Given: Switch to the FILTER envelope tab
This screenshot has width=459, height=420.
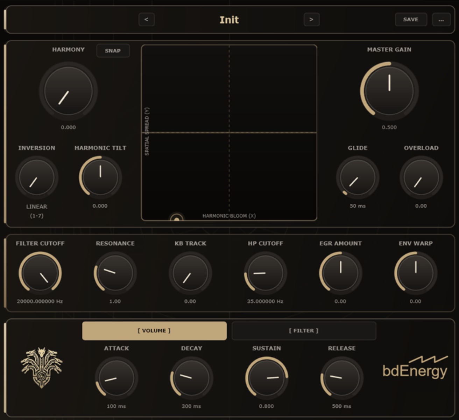Looking at the screenshot, I should pos(304,331).
